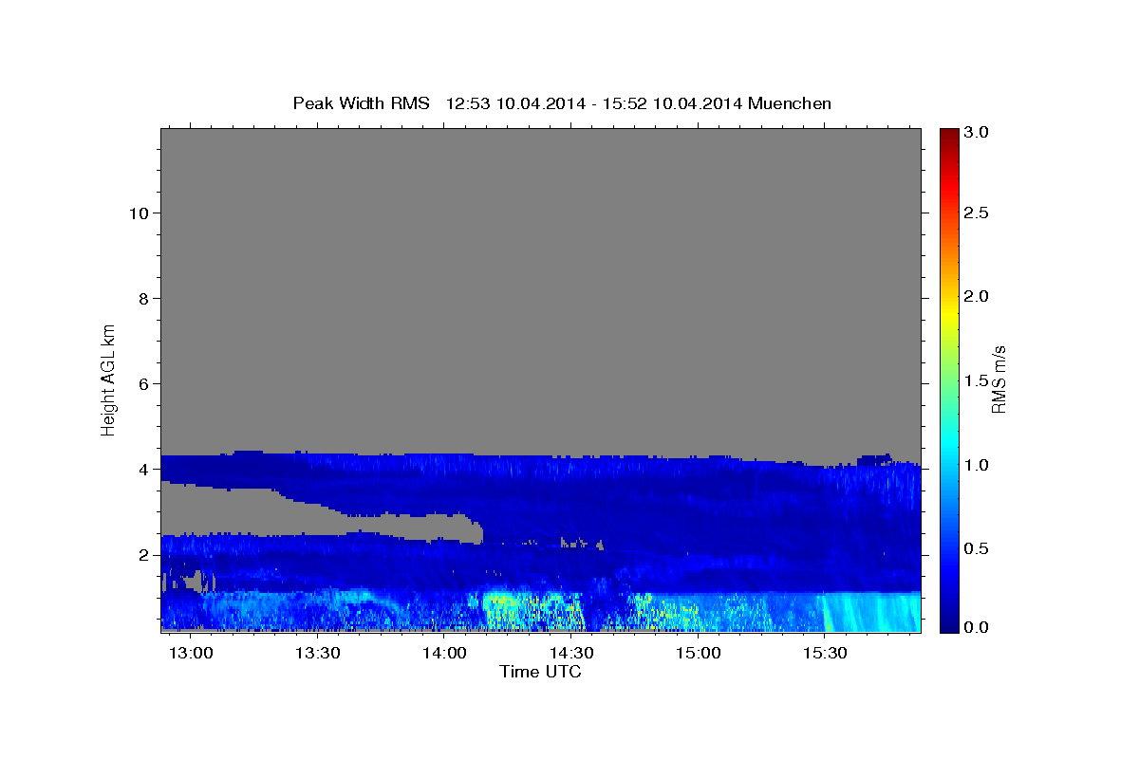Click the 'RMS m/s' colorbar label

(x=998, y=379)
